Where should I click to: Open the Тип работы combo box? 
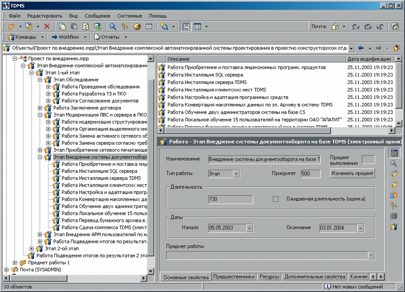pos(236,174)
